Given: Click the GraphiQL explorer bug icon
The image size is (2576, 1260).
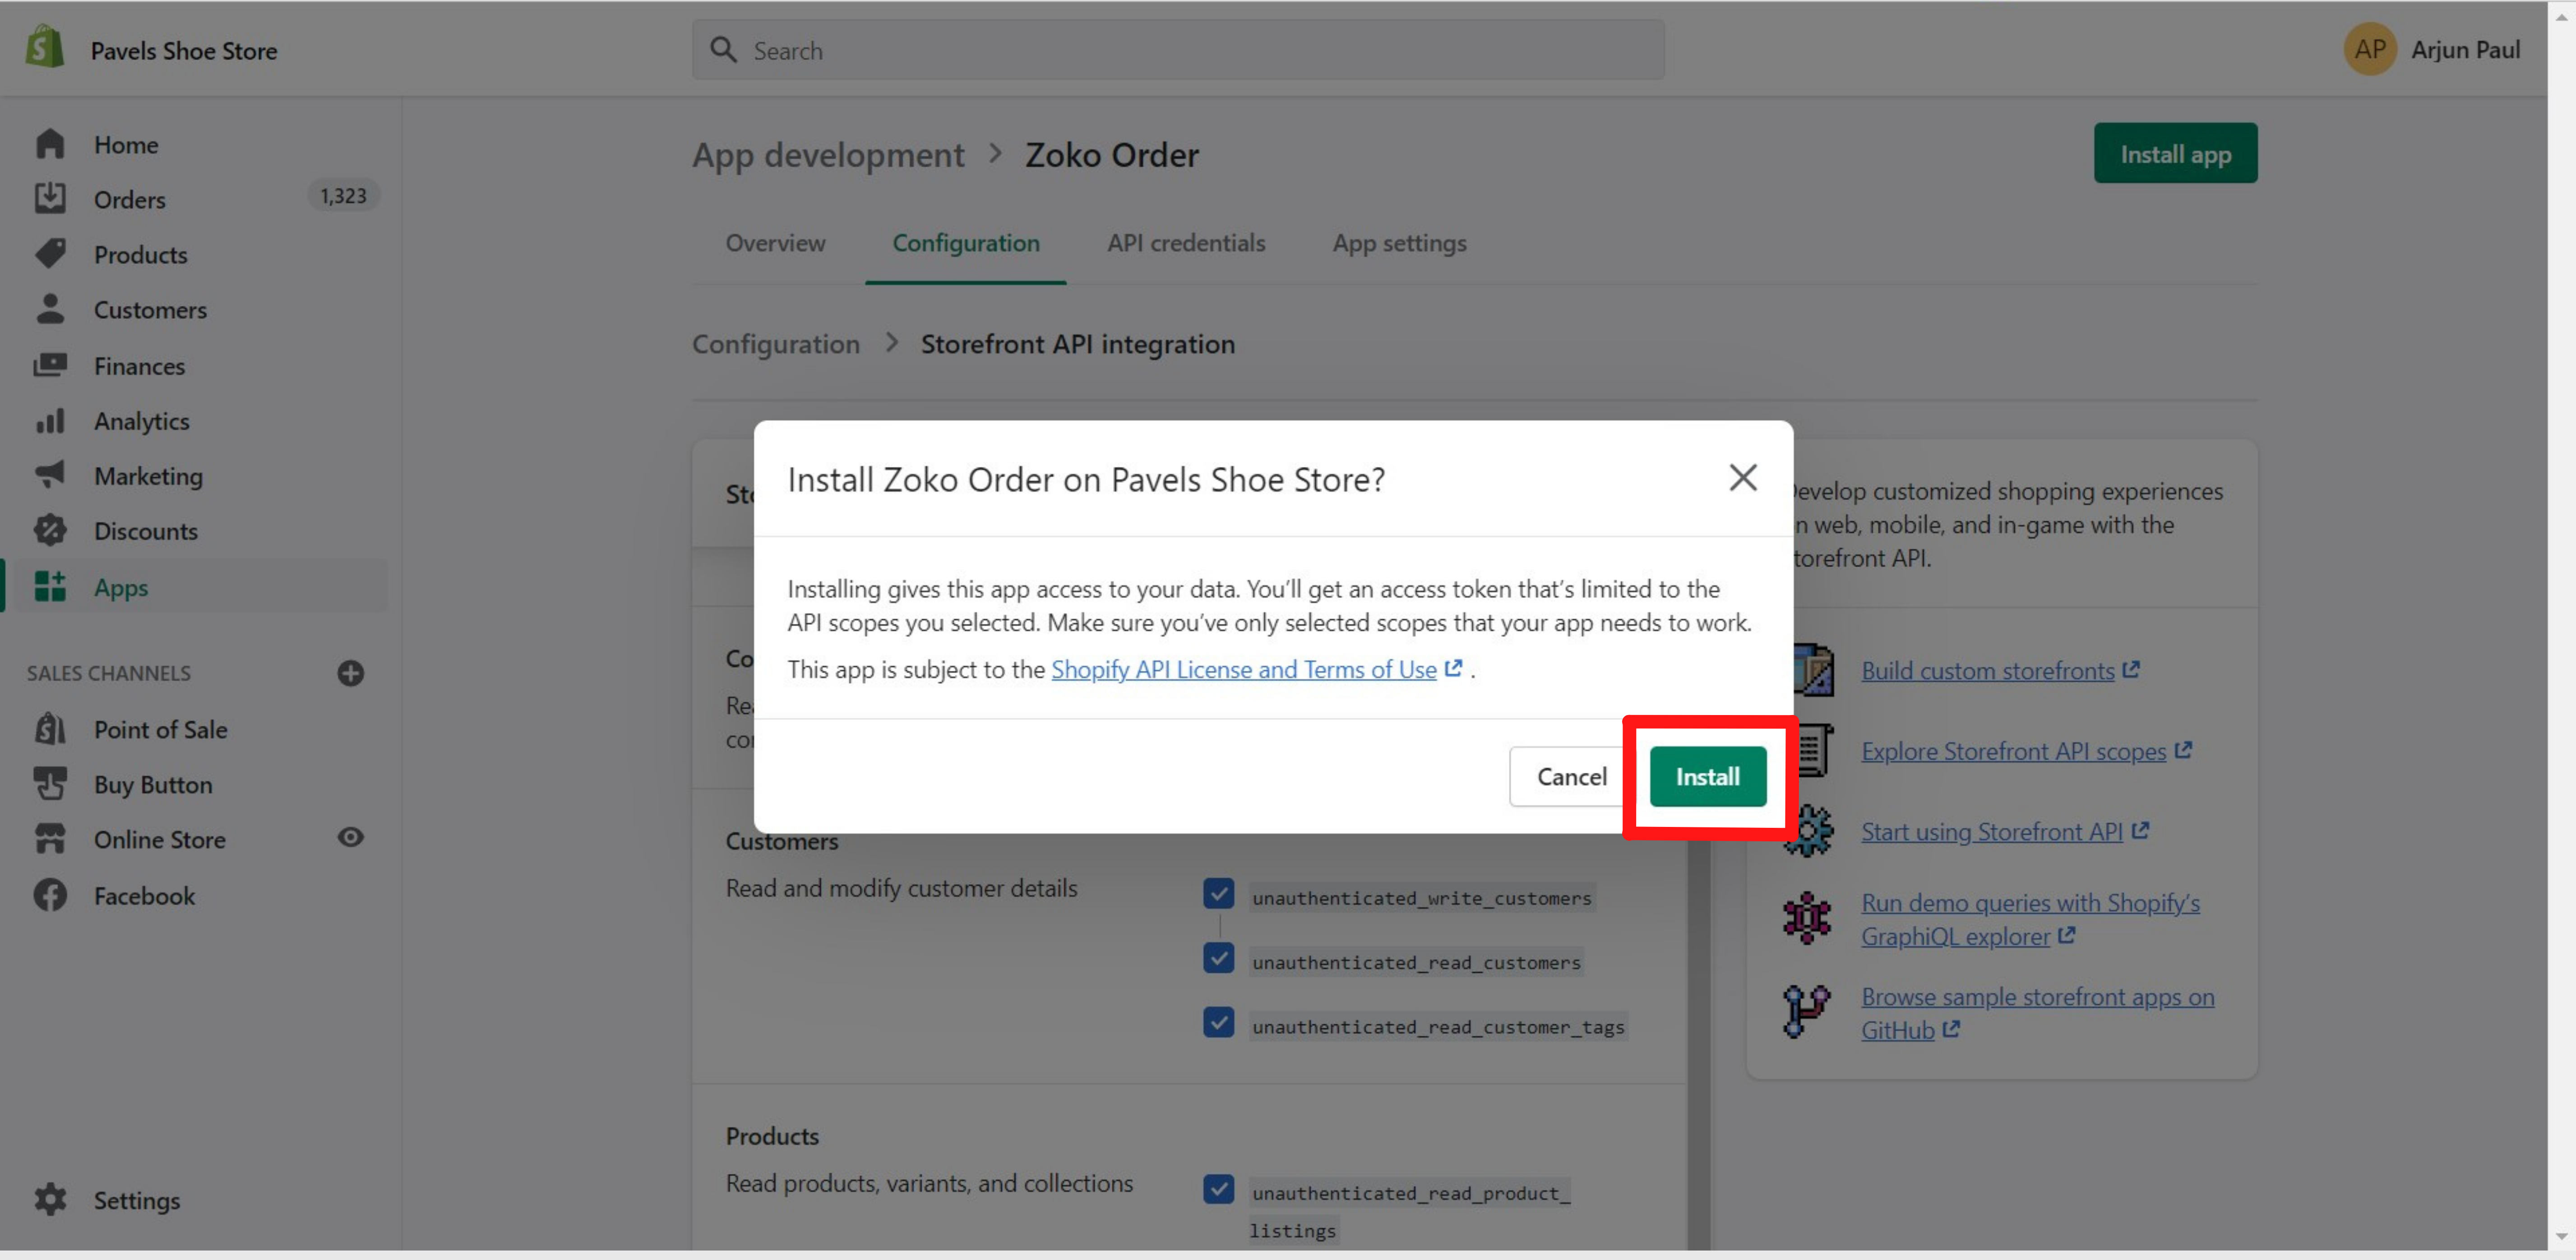Looking at the screenshot, I should pyautogui.click(x=1807, y=918).
